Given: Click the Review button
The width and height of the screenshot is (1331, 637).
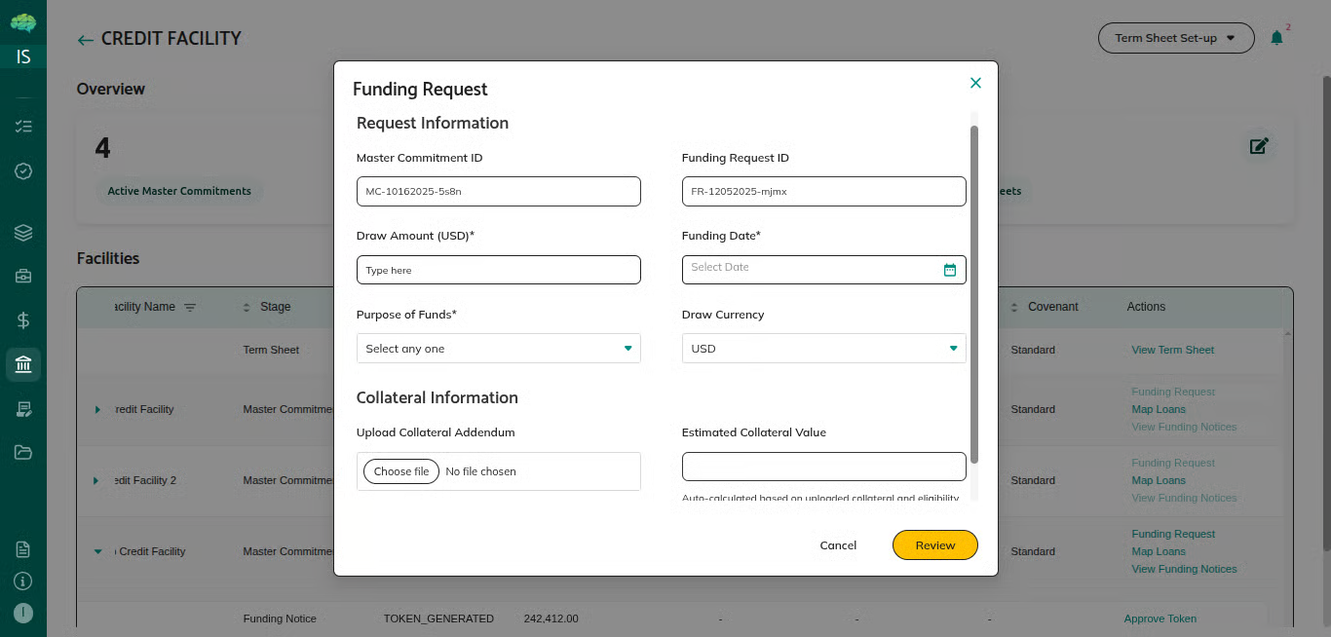Looking at the screenshot, I should click(x=934, y=545).
